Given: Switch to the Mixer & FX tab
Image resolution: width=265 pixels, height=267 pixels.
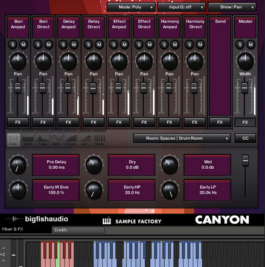Looking at the screenshot, I should tap(13, 229).
